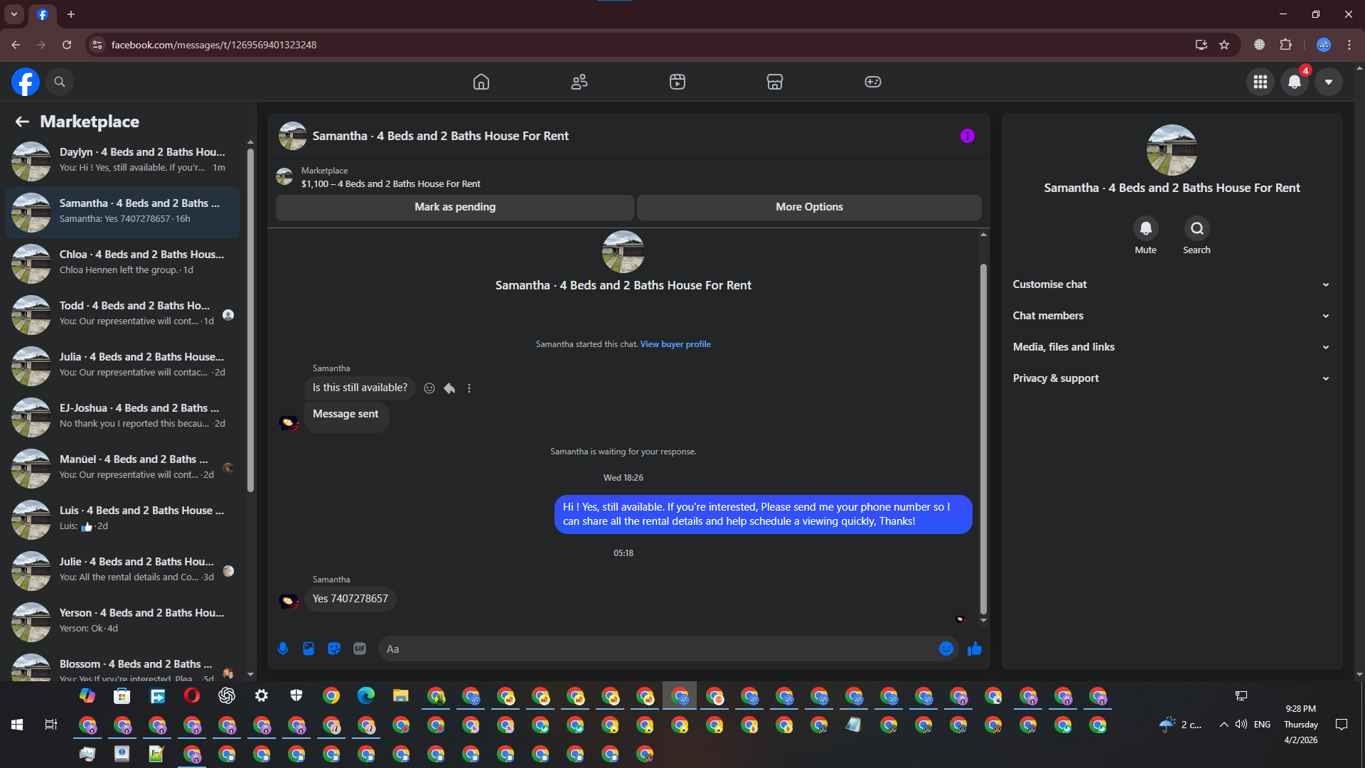
Task: React to 'Is this still available?' message
Action: pyautogui.click(x=429, y=388)
